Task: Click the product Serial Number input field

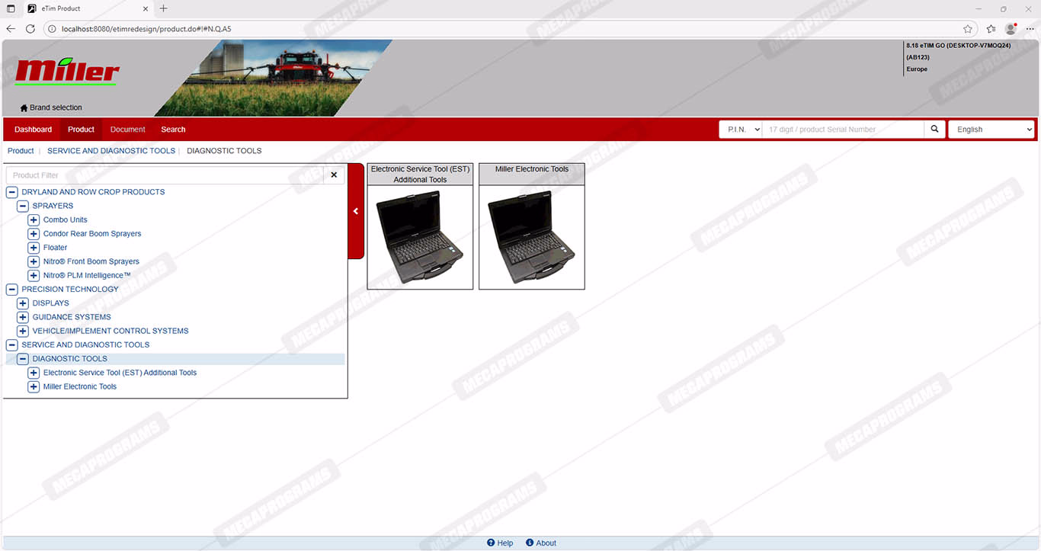Action: pos(842,130)
